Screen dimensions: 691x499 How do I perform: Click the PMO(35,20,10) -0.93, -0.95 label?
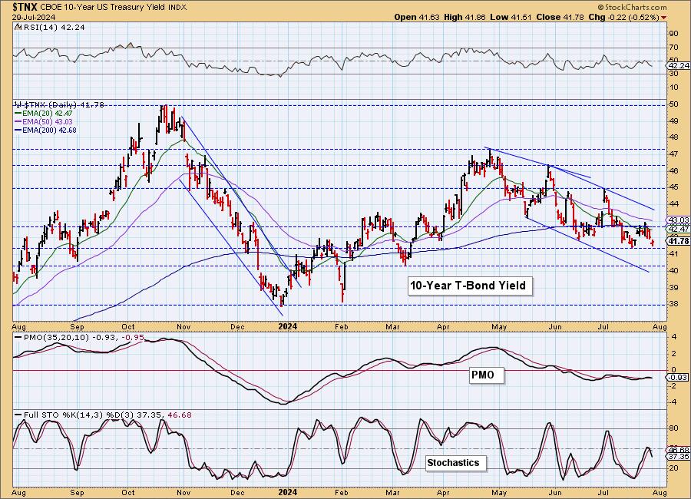(84, 337)
